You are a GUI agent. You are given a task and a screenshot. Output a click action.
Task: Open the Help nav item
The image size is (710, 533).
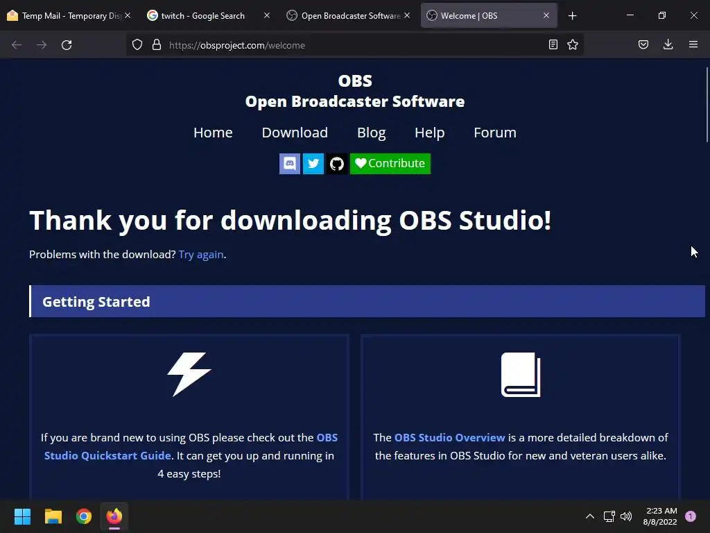point(430,133)
